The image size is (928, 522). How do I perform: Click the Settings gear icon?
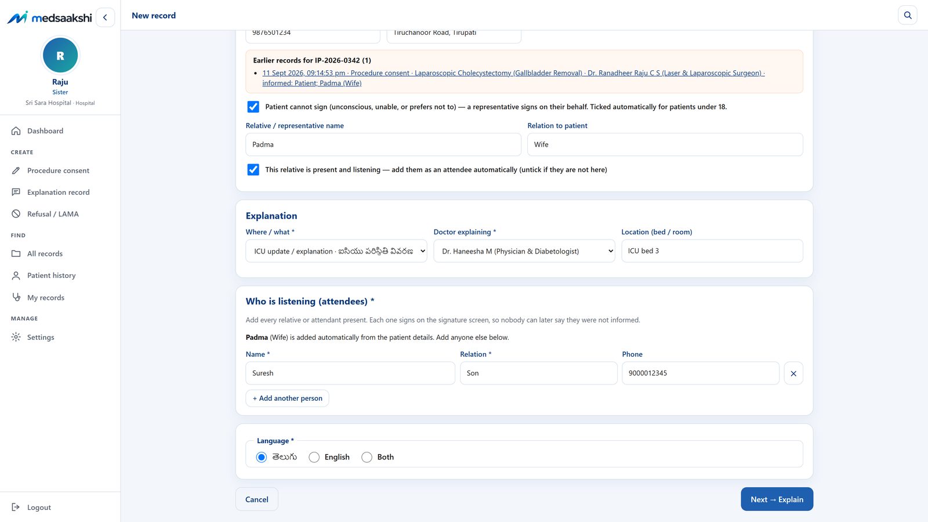[x=16, y=337]
